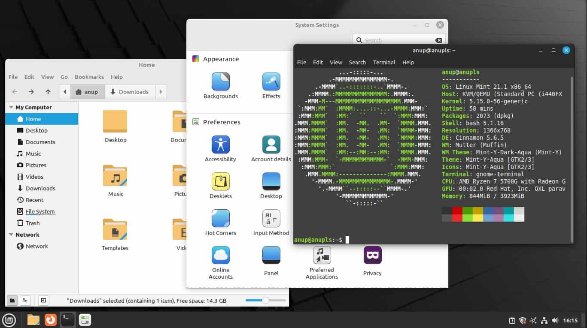
Task: Switch the file manager to list view
Action: coord(24,301)
